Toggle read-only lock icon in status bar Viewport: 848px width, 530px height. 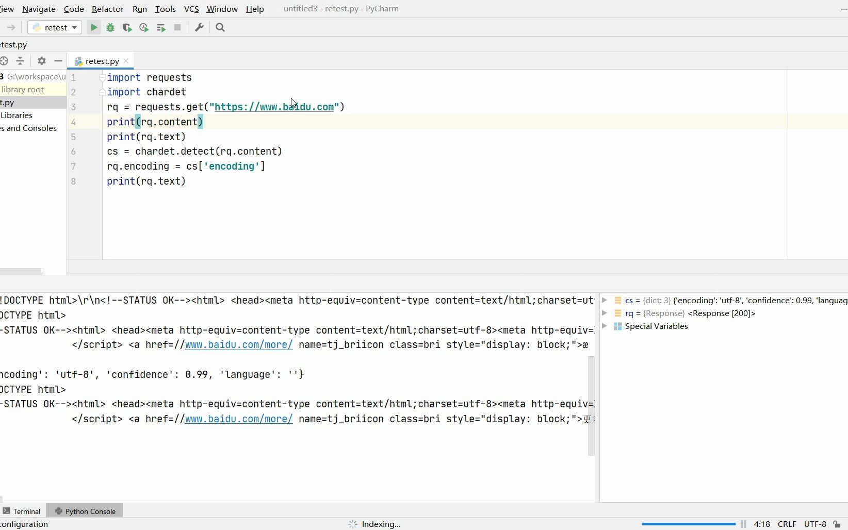click(x=837, y=524)
